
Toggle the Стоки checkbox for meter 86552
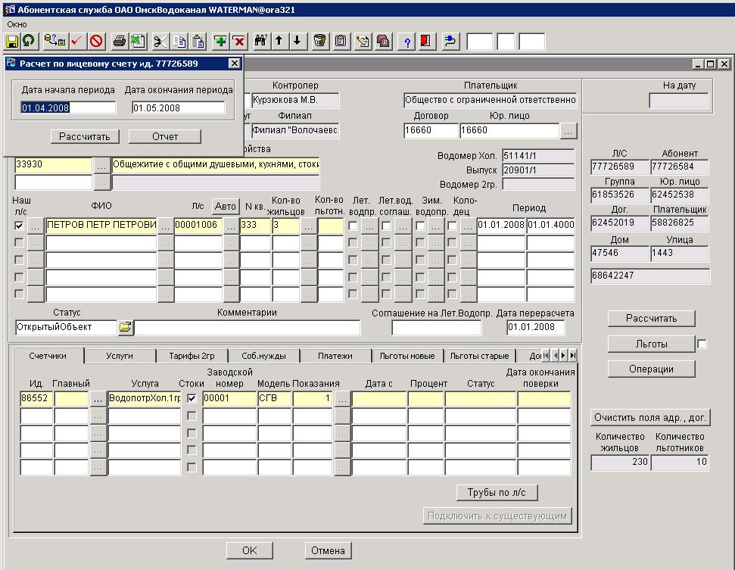coord(192,398)
